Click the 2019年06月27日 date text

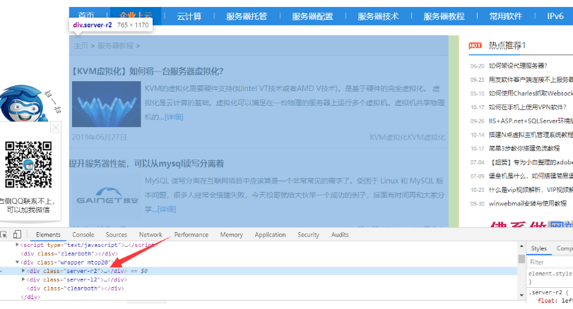99,137
